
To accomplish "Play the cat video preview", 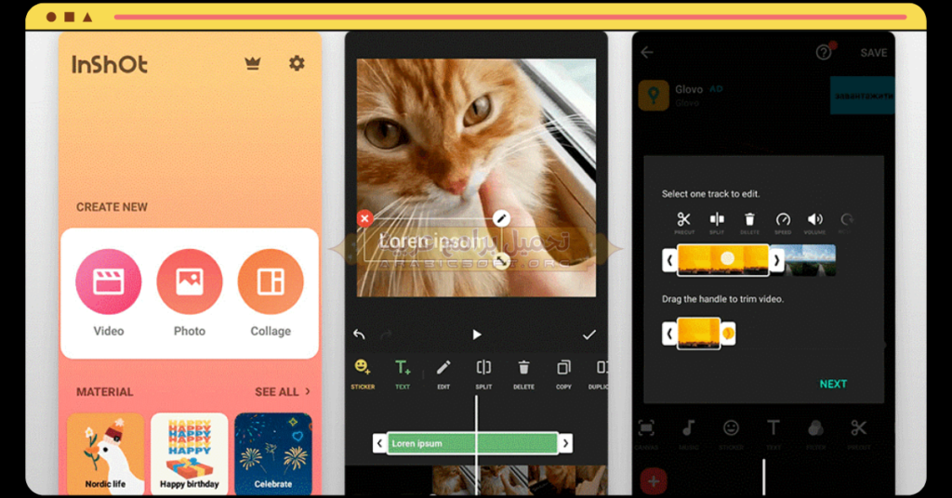I will coord(477,334).
